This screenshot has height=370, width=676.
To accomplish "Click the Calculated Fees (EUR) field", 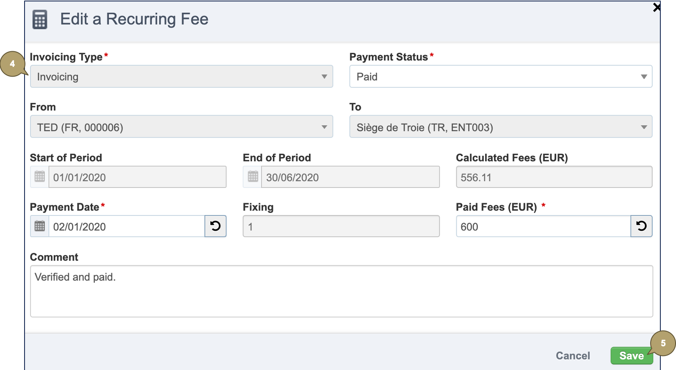I will pos(554,177).
